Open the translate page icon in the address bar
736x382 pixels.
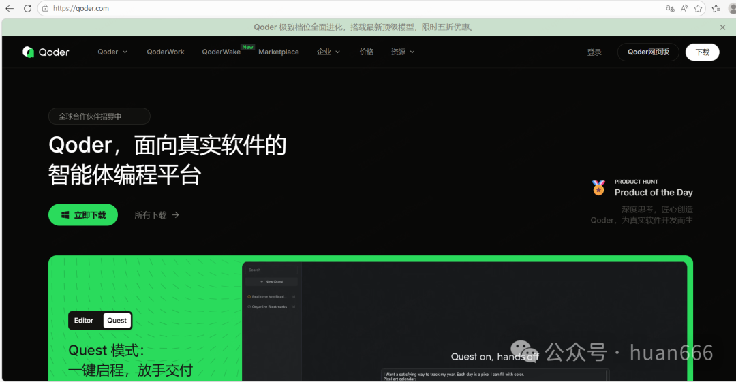tap(670, 8)
